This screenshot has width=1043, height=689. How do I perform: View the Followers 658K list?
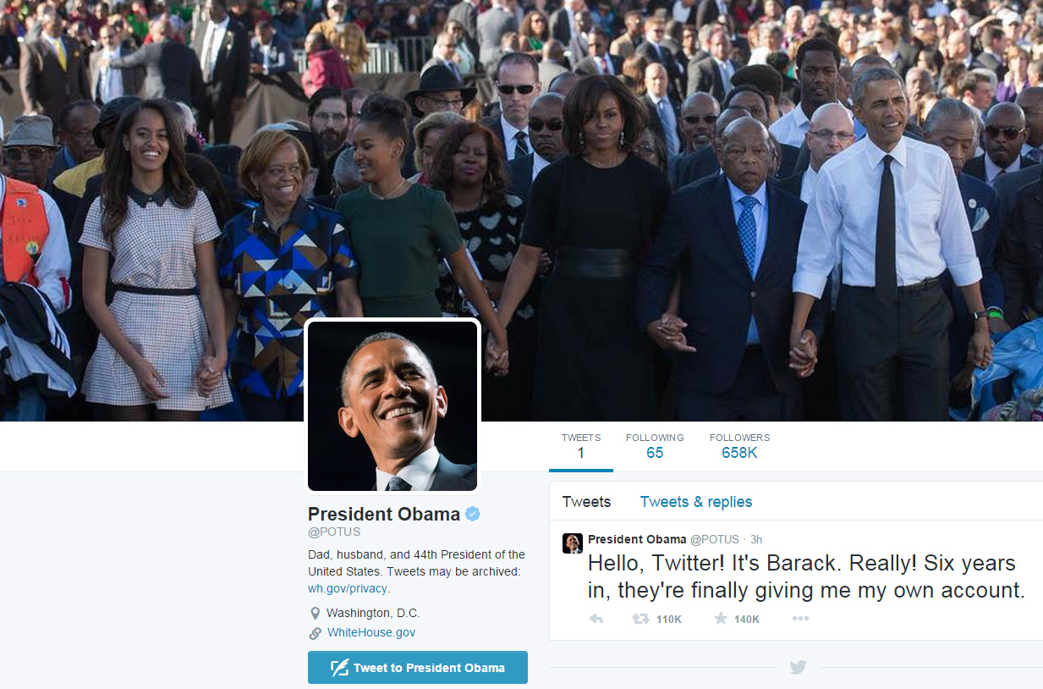tap(739, 446)
